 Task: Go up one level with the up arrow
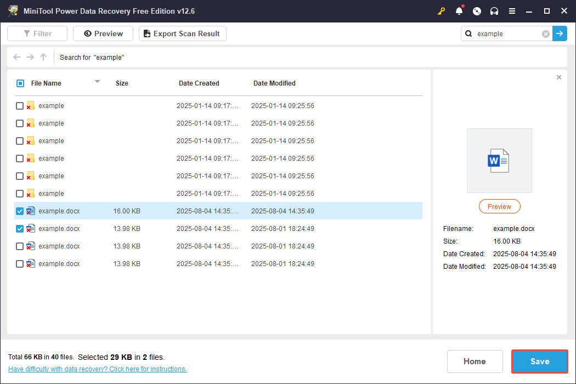coord(43,57)
